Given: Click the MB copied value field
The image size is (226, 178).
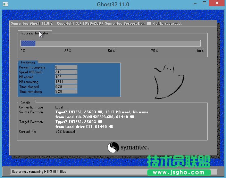Looking at the screenshot, I should pos(66,77).
